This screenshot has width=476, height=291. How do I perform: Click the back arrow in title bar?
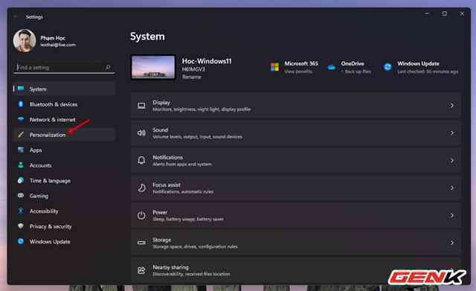point(16,16)
